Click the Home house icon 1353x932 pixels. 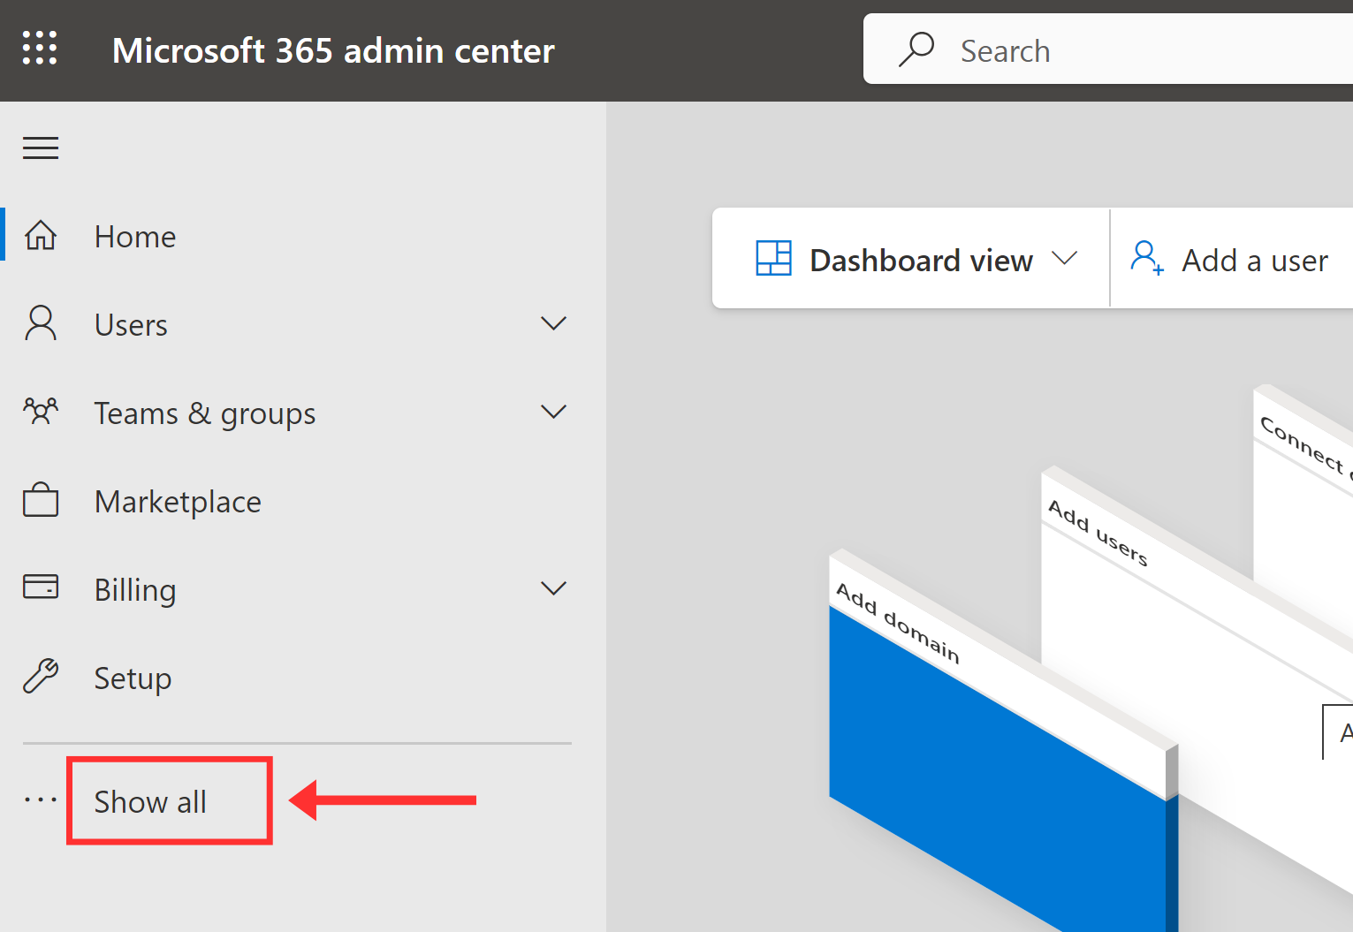click(x=41, y=236)
